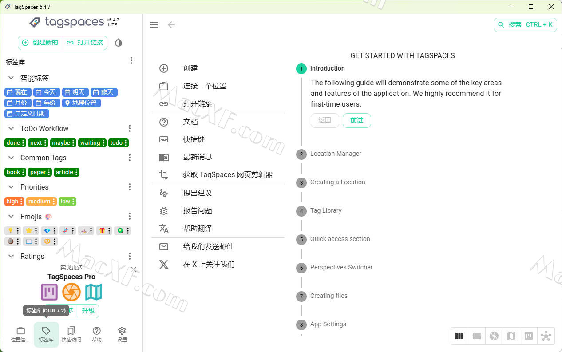Open Priorities group options menu
The width and height of the screenshot is (562, 352).
130,187
